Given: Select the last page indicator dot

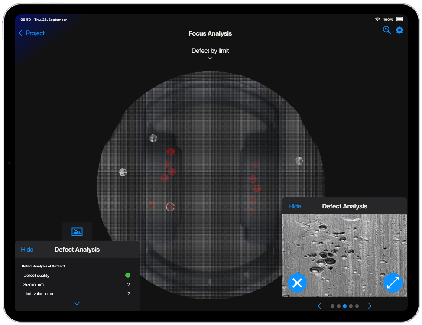Looking at the screenshot, I should point(357,306).
